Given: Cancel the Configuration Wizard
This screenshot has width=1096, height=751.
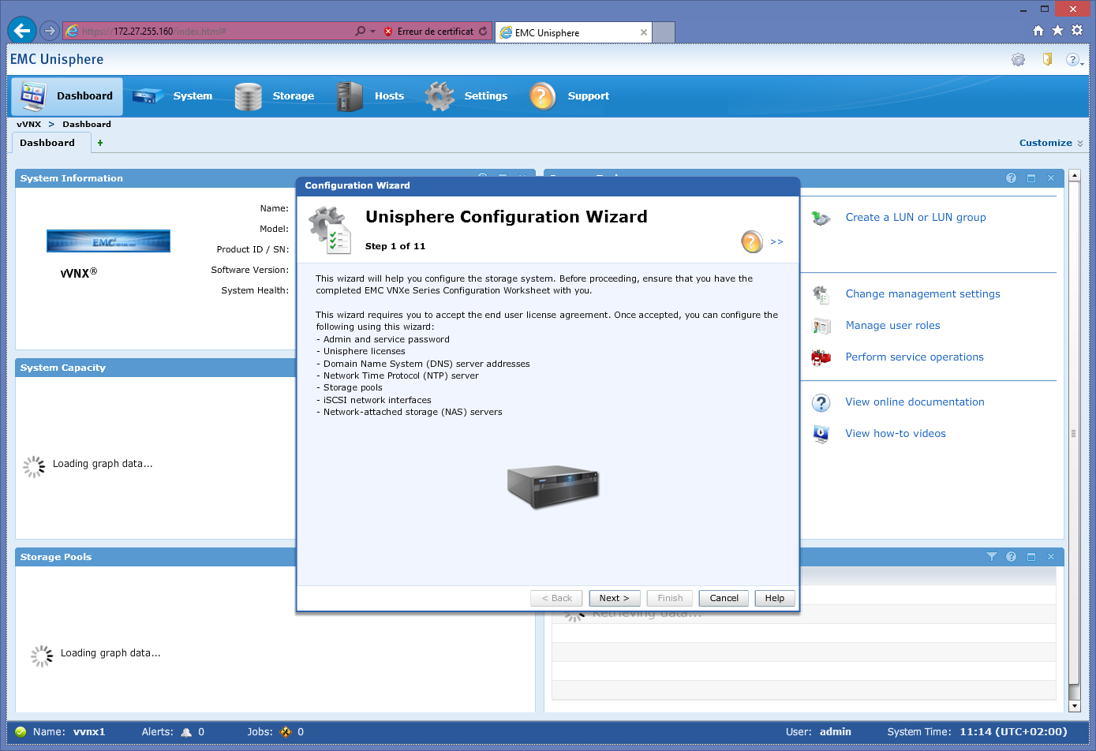Looking at the screenshot, I should (x=724, y=598).
